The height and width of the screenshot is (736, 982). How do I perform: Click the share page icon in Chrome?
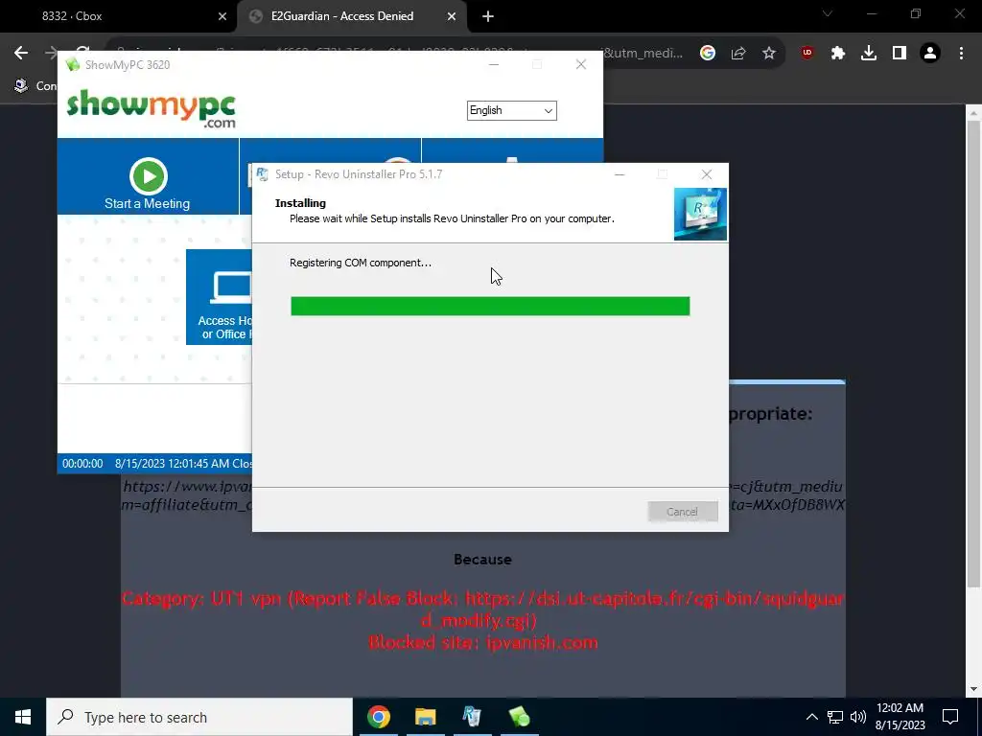(738, 54)
